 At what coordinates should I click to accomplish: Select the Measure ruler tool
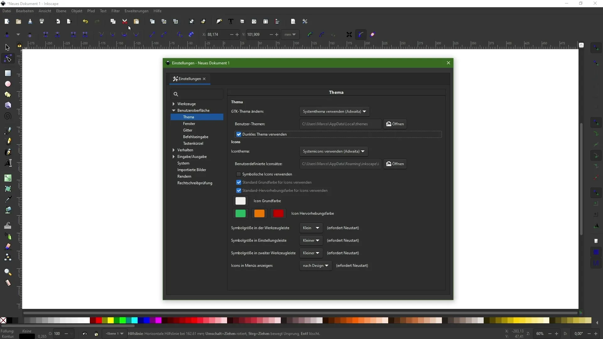point(8,283)
